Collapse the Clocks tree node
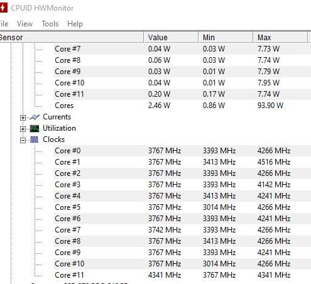 click(x=23, y=140)
